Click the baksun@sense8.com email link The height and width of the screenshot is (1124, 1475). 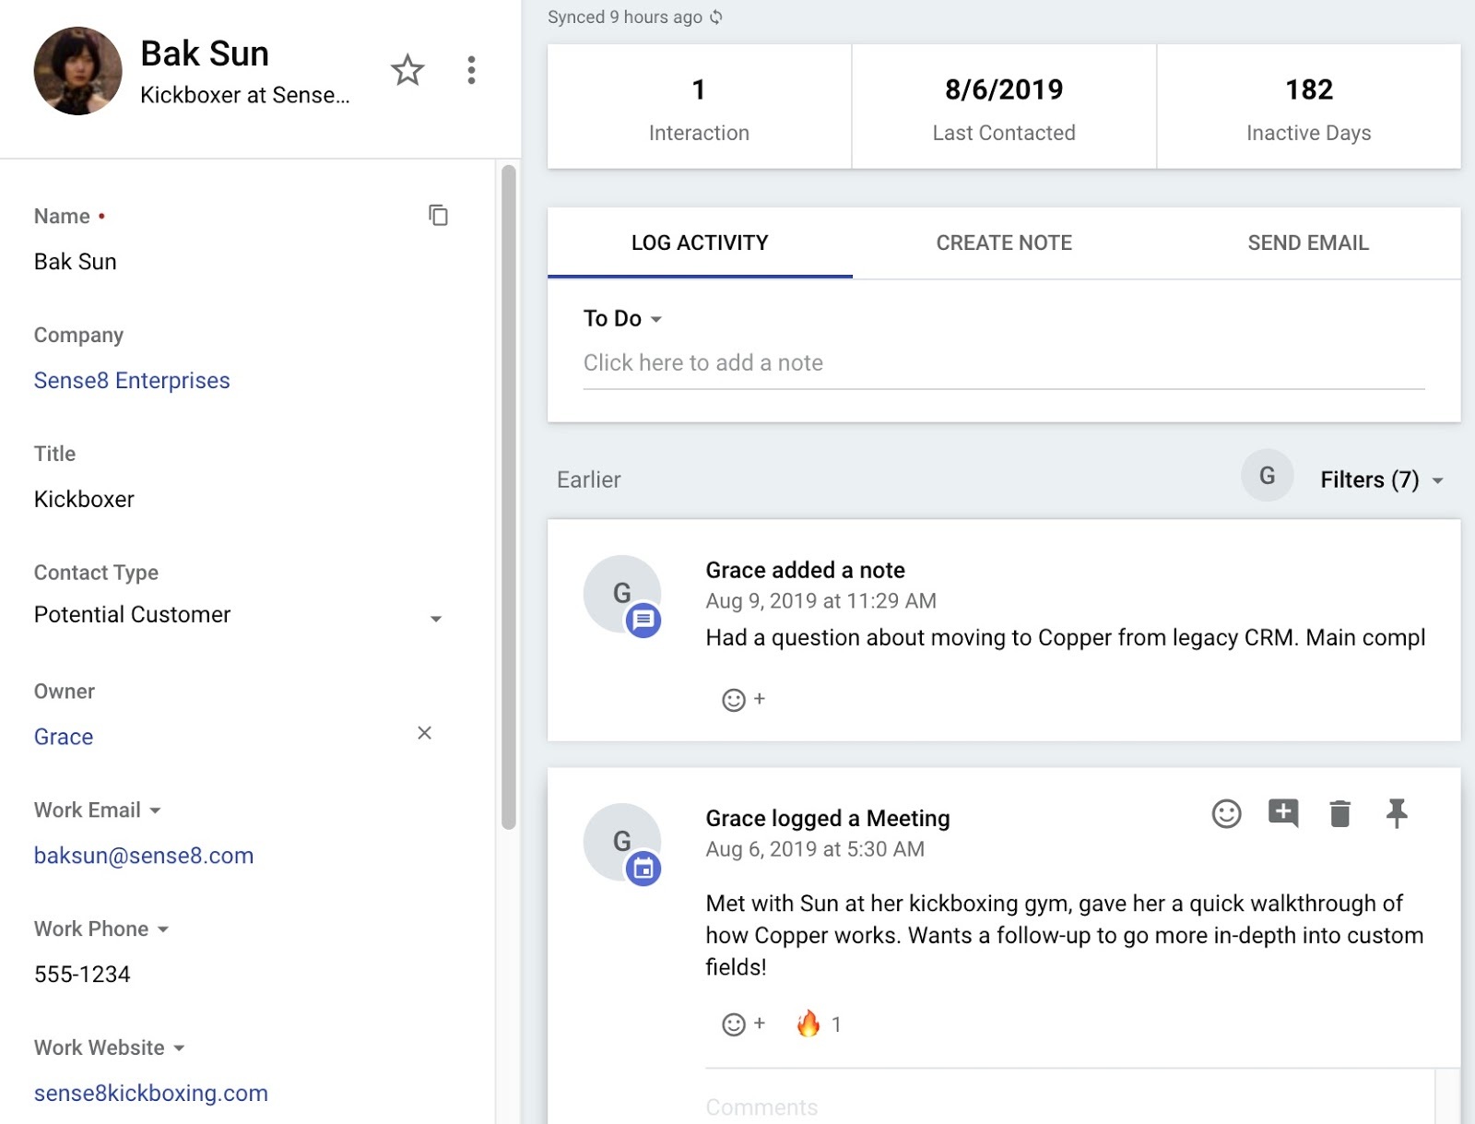144,856
